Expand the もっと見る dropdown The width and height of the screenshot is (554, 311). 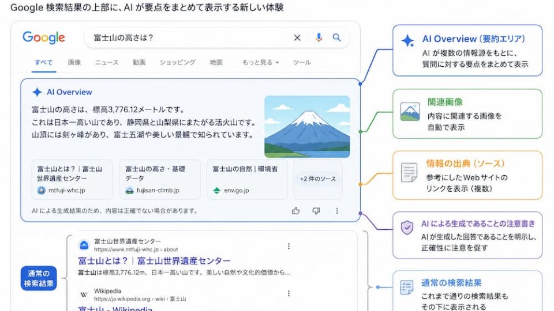[260, 62]
